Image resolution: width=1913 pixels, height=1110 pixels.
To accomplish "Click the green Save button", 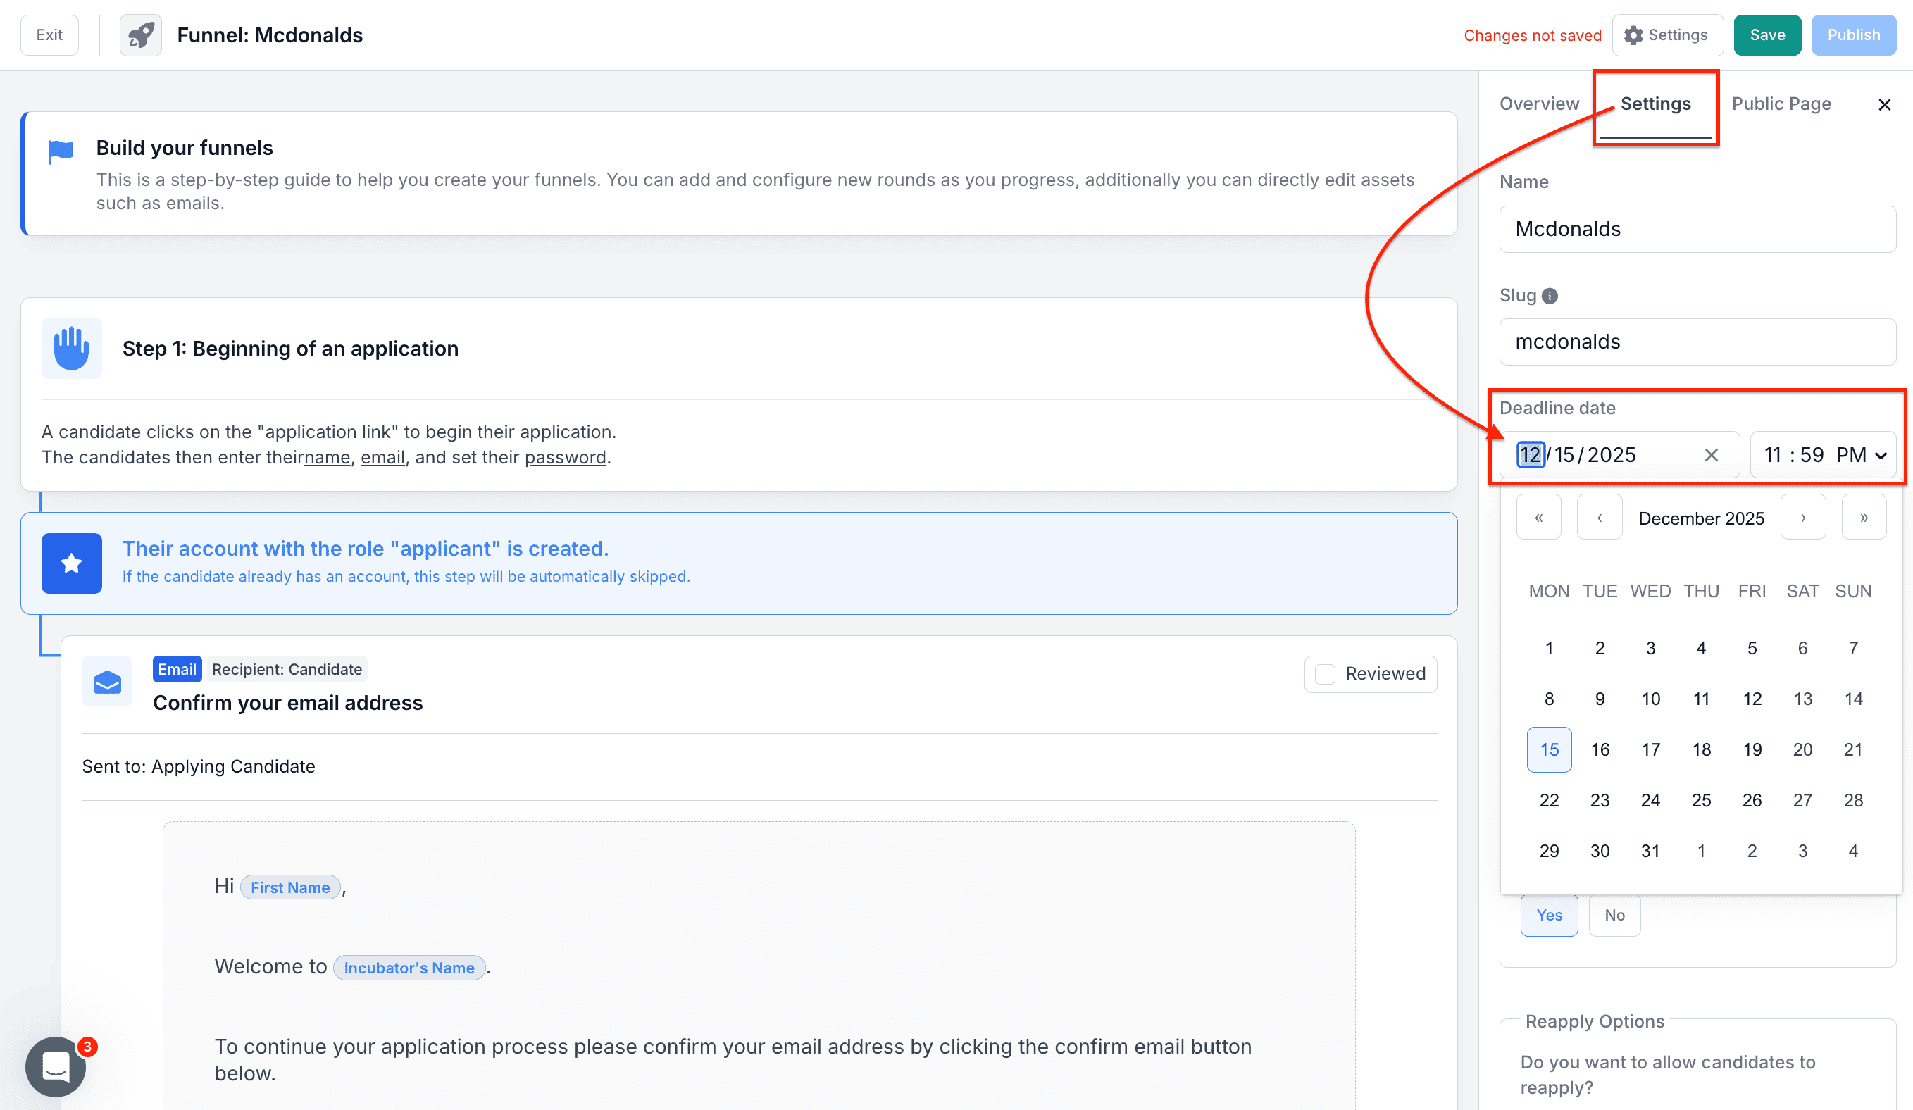I will point(1766,35).
